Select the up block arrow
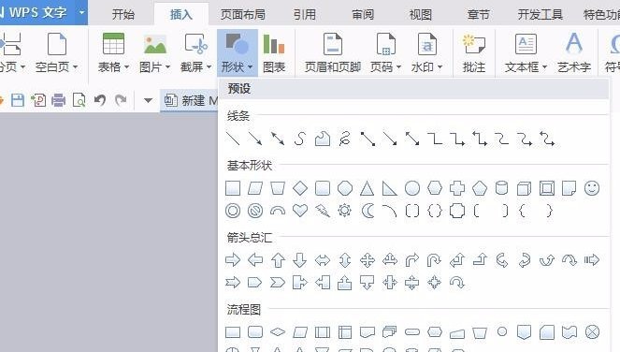Screen dimensions: 620x352 click(x=278, y=260)
